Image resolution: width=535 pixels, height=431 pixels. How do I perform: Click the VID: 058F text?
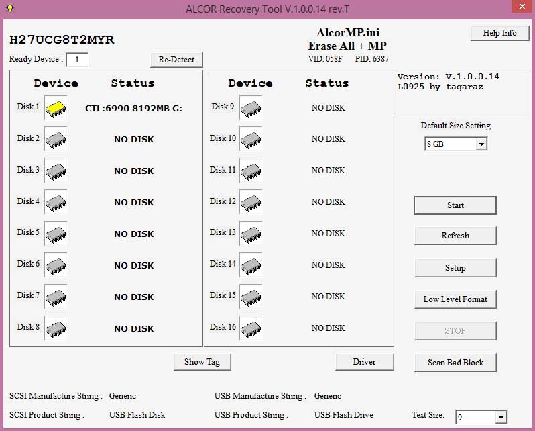click(325, 59)
